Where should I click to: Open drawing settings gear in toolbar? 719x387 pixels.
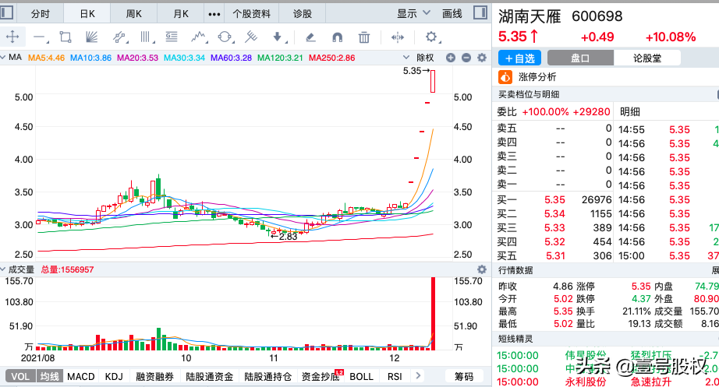(x=431, y=37)
